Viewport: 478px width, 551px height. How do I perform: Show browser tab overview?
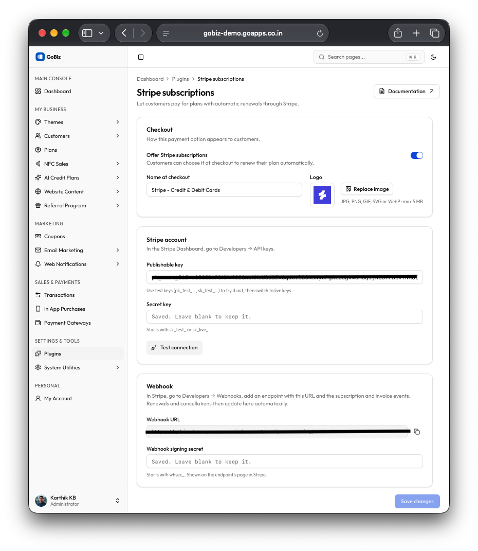click(x=434, y=33)
